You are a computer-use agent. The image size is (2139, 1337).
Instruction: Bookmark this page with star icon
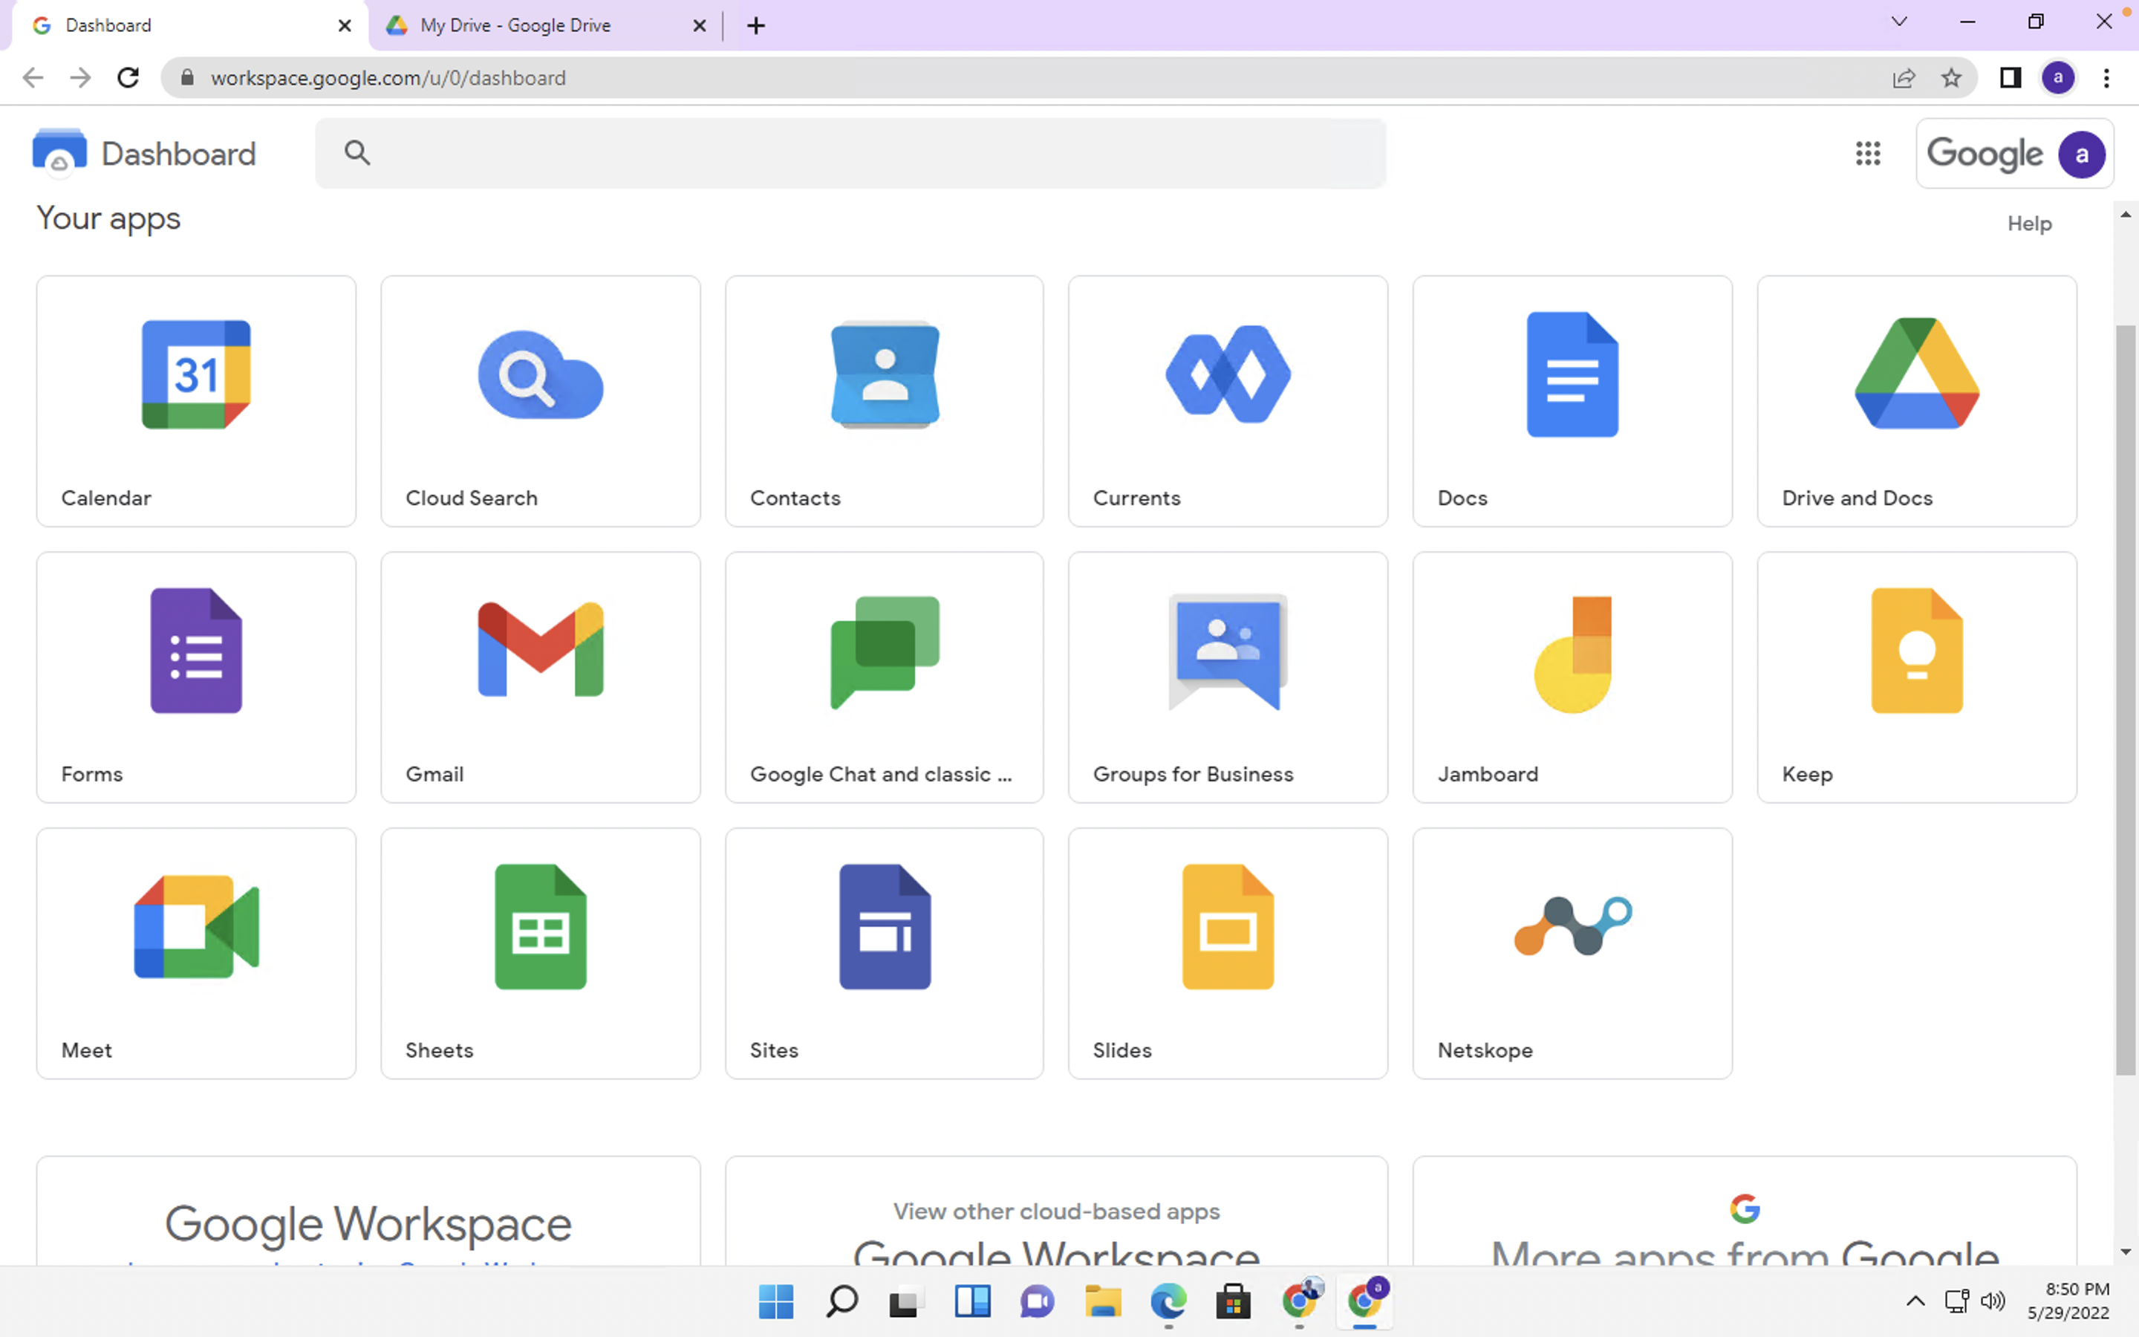[x=1951, y=78]
